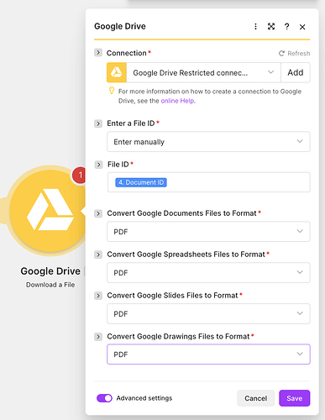Screen dimensions: 325x420
Task: Expand Convert Google Slides arrow
Action: [98, 296]
